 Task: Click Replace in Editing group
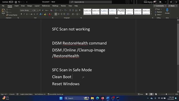[159, 12]
